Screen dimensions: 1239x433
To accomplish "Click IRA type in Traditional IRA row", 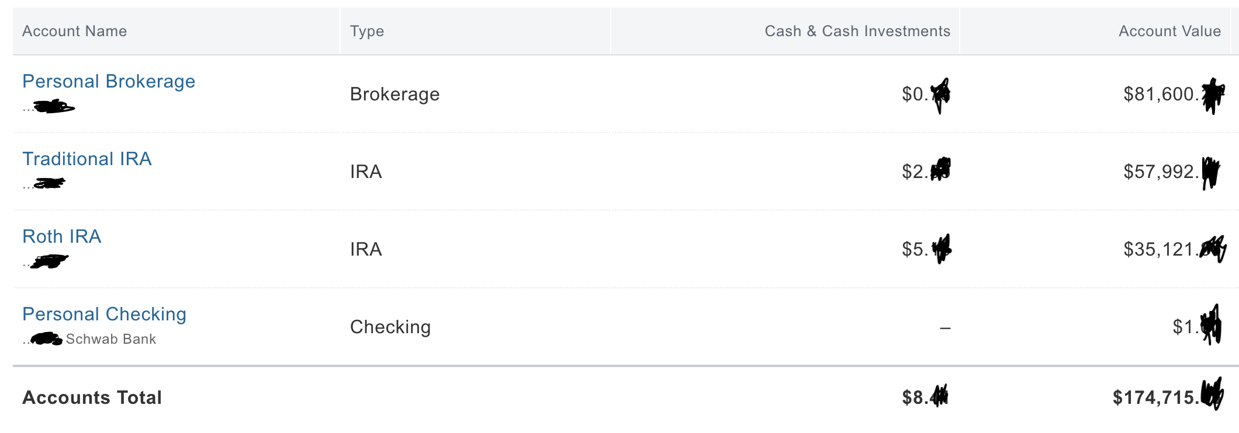I will pos(366,172).
